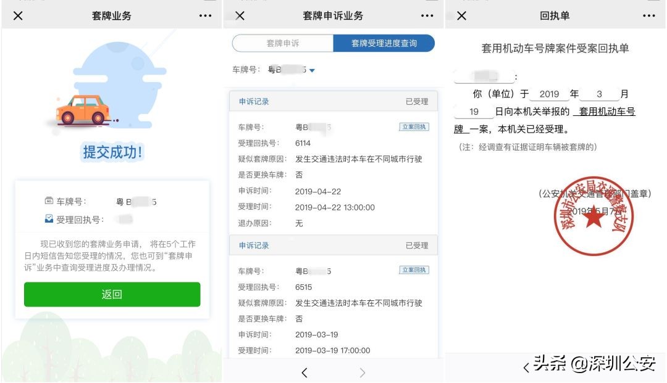The image size is (667, 383).
Task: Expand the 车牌号 plate number dropdown
Action: click(x=313, y=70)
